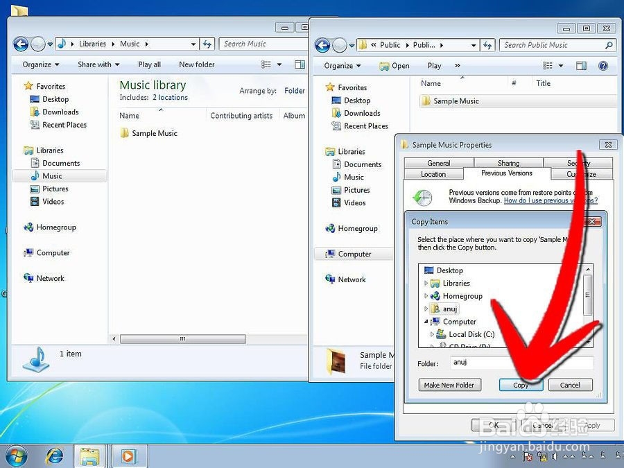Open Homegroup in Public Music window sidebar
Viewport: 624px width, 468px height.
click(x=358, y=228)
